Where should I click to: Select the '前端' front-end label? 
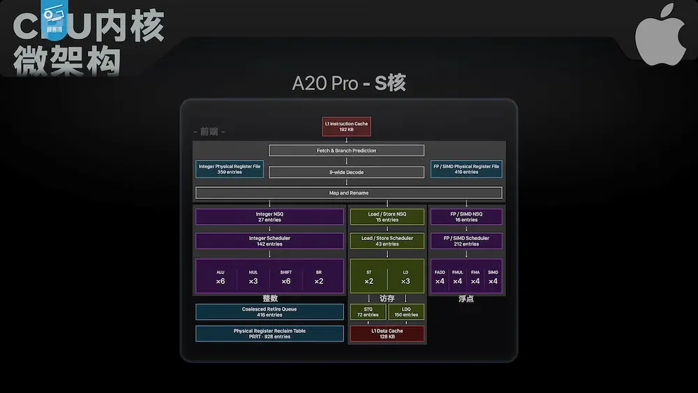click(209, 131)
